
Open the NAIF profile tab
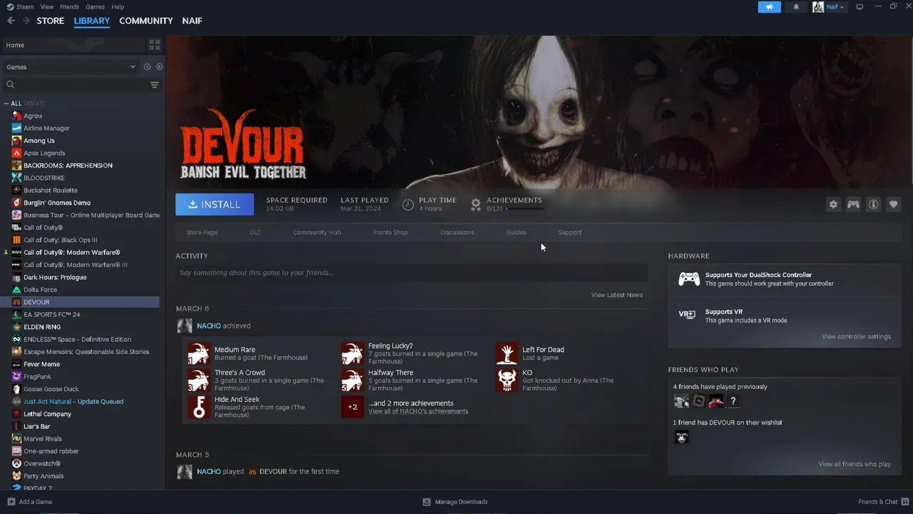click(193, 21)
